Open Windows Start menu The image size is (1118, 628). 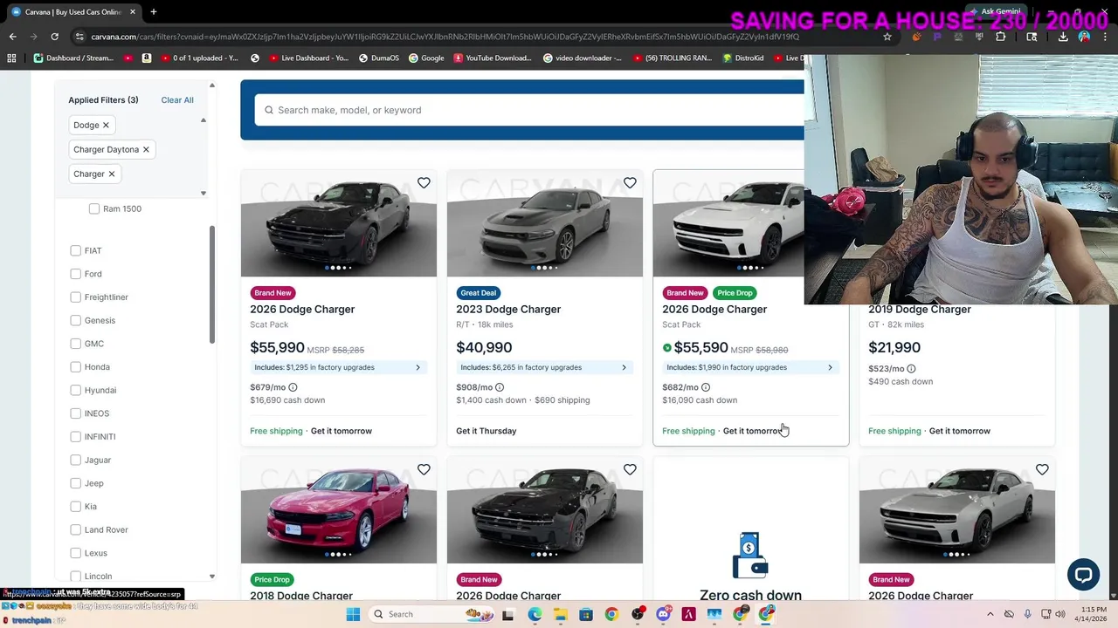click(x=353, y=614)
